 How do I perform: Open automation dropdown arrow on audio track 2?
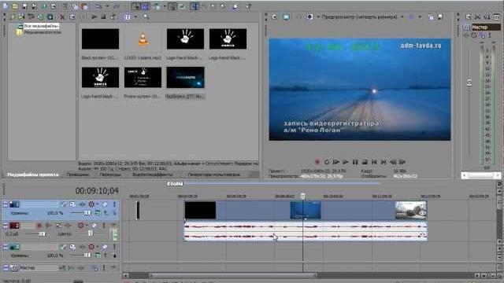coord(86,226)
